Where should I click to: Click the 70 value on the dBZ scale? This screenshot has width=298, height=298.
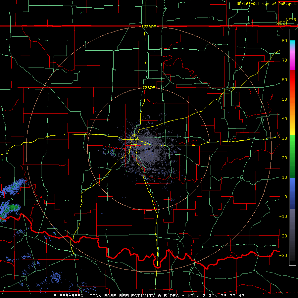(x=284, y=60)
